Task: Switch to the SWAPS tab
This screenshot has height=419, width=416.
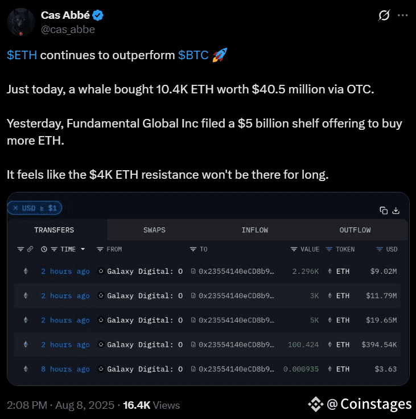Action: point(154,230)
